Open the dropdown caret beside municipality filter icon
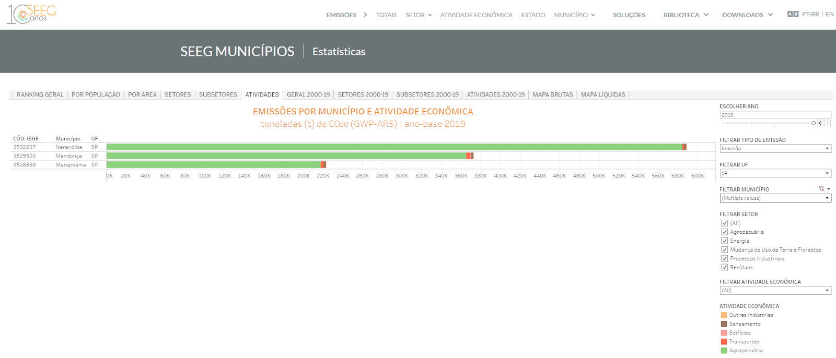 829,189
